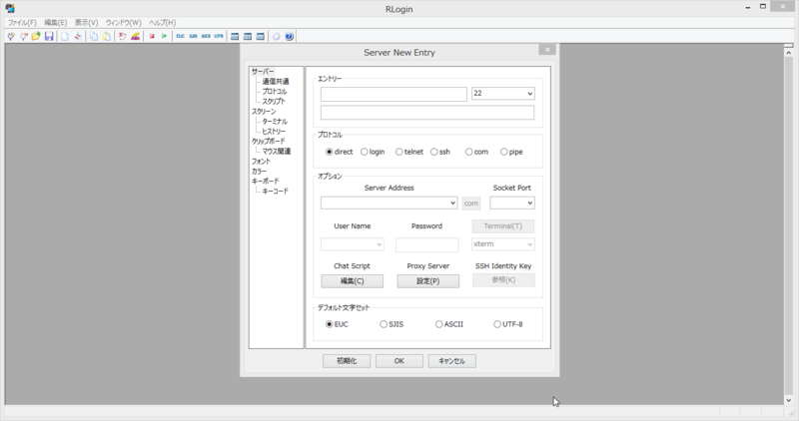The image size is (799, 421).
Task: Confirm the dialog with OK
Action: click(399, 361)
